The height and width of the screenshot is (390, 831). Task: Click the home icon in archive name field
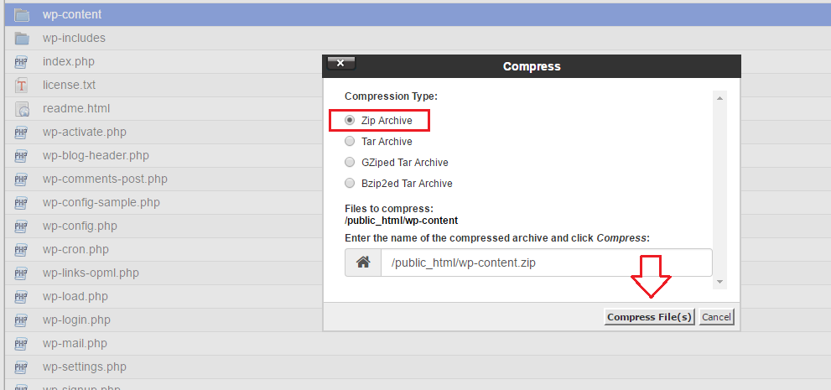363,263
